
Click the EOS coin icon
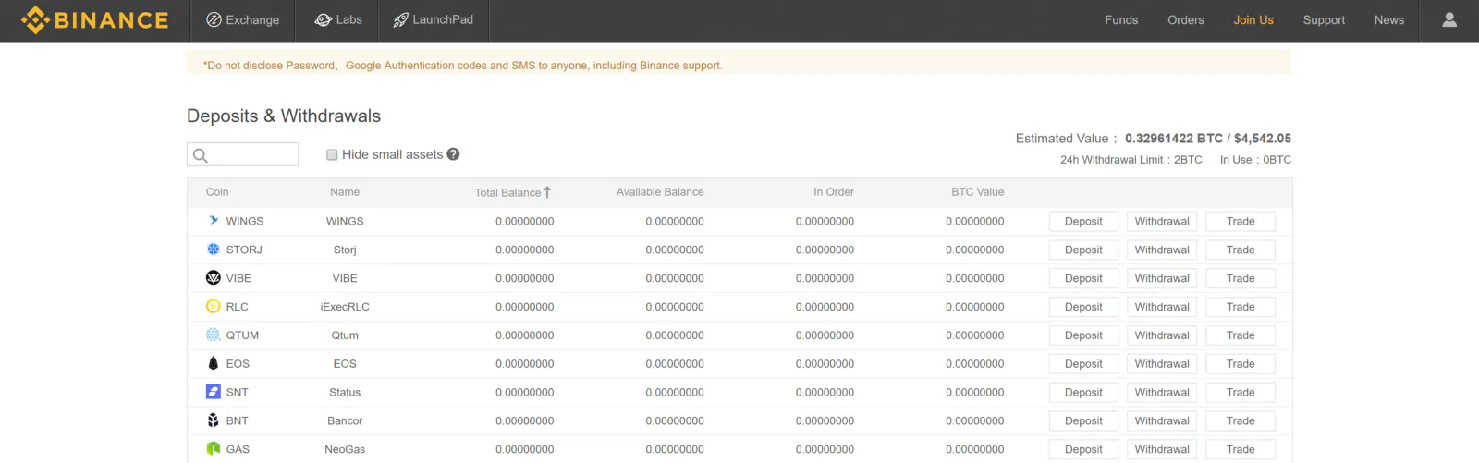[214, 363]
